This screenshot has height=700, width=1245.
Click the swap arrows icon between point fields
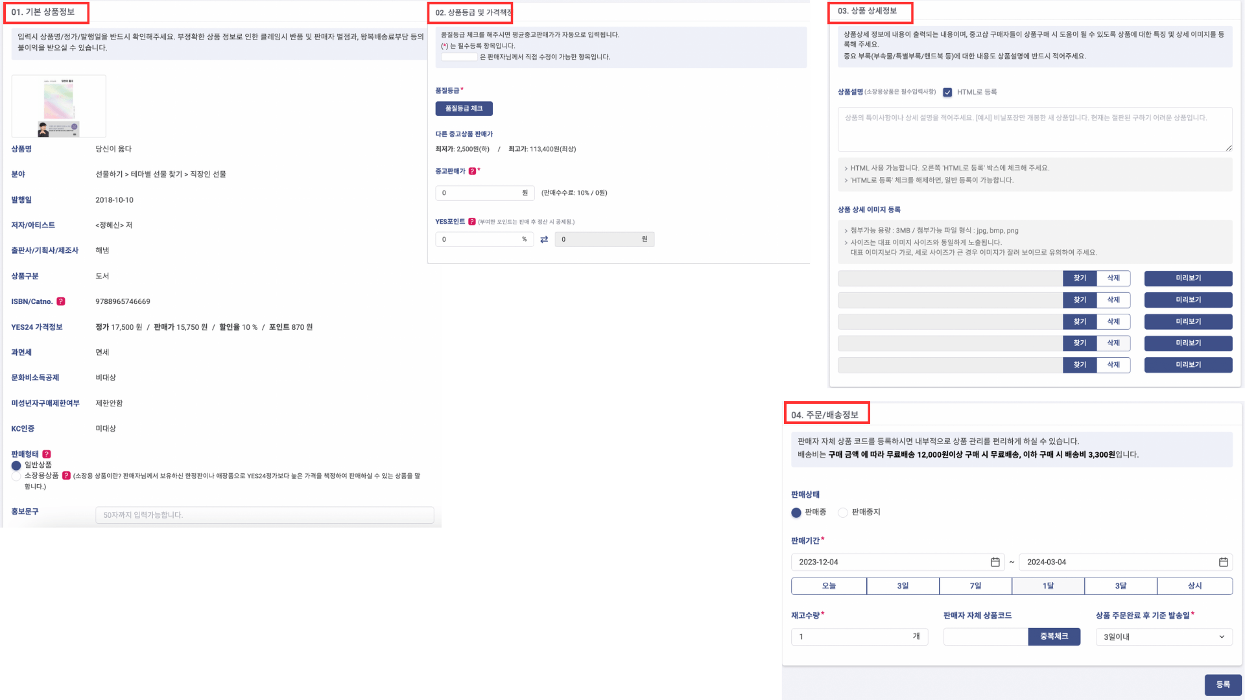click(544, 240)
